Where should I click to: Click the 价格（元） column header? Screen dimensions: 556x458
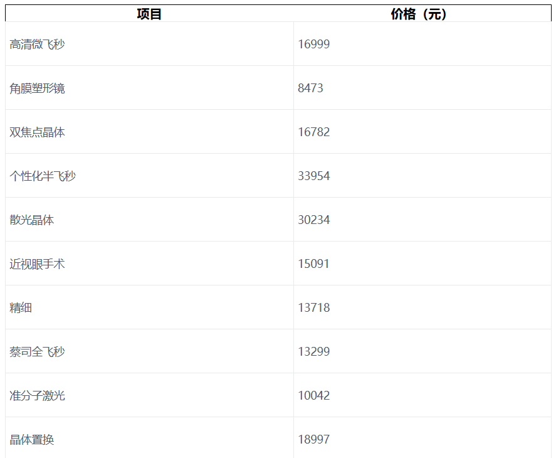[419, 14]
